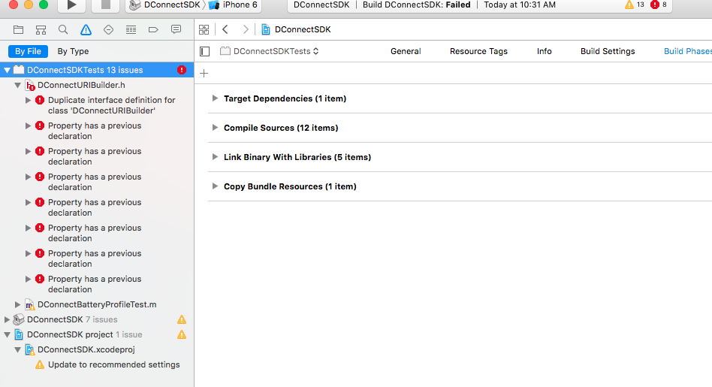712x387 pixels.
Task: Expand the DConnectSDK 7 issues group
Action: [x=7, y=319]
